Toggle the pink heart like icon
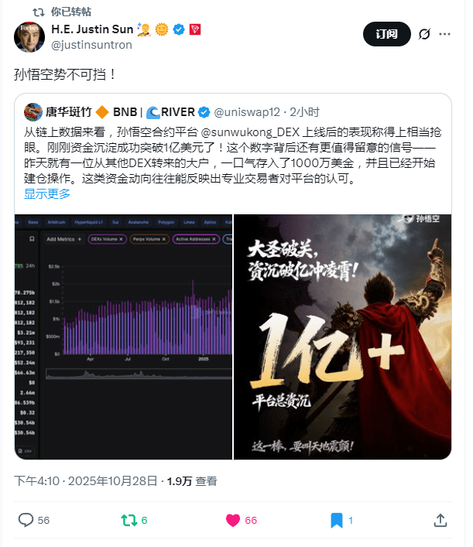 (x=233, y=520)
